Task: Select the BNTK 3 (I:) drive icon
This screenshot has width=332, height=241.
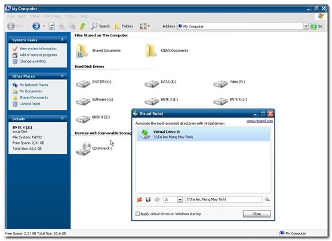Action: [x=152, y=101]
